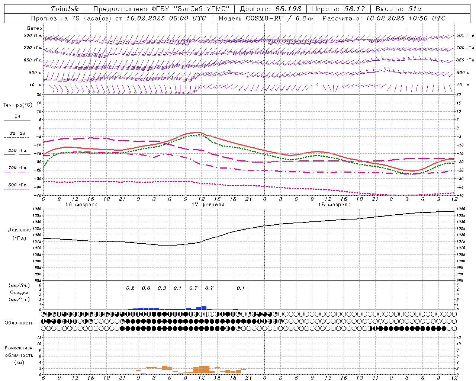This screenshot has height=381, width=476.
Task: Click the 0.2 precipitation amount
Action: [x=130, y=288]
